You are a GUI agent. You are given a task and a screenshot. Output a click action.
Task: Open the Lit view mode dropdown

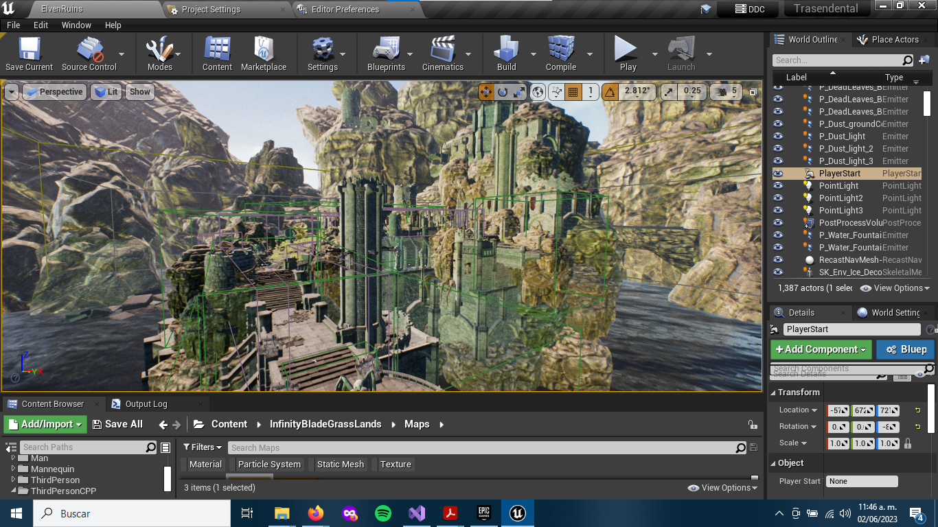[106, 92]
